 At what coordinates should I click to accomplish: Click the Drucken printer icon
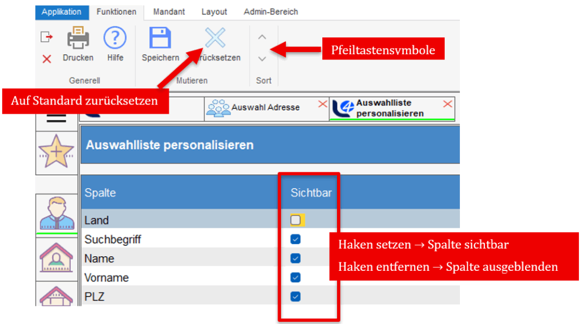click(78, 39)
